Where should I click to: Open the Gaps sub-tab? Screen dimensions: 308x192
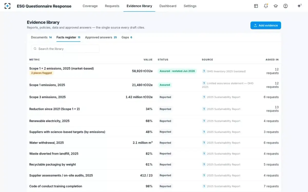127,37
